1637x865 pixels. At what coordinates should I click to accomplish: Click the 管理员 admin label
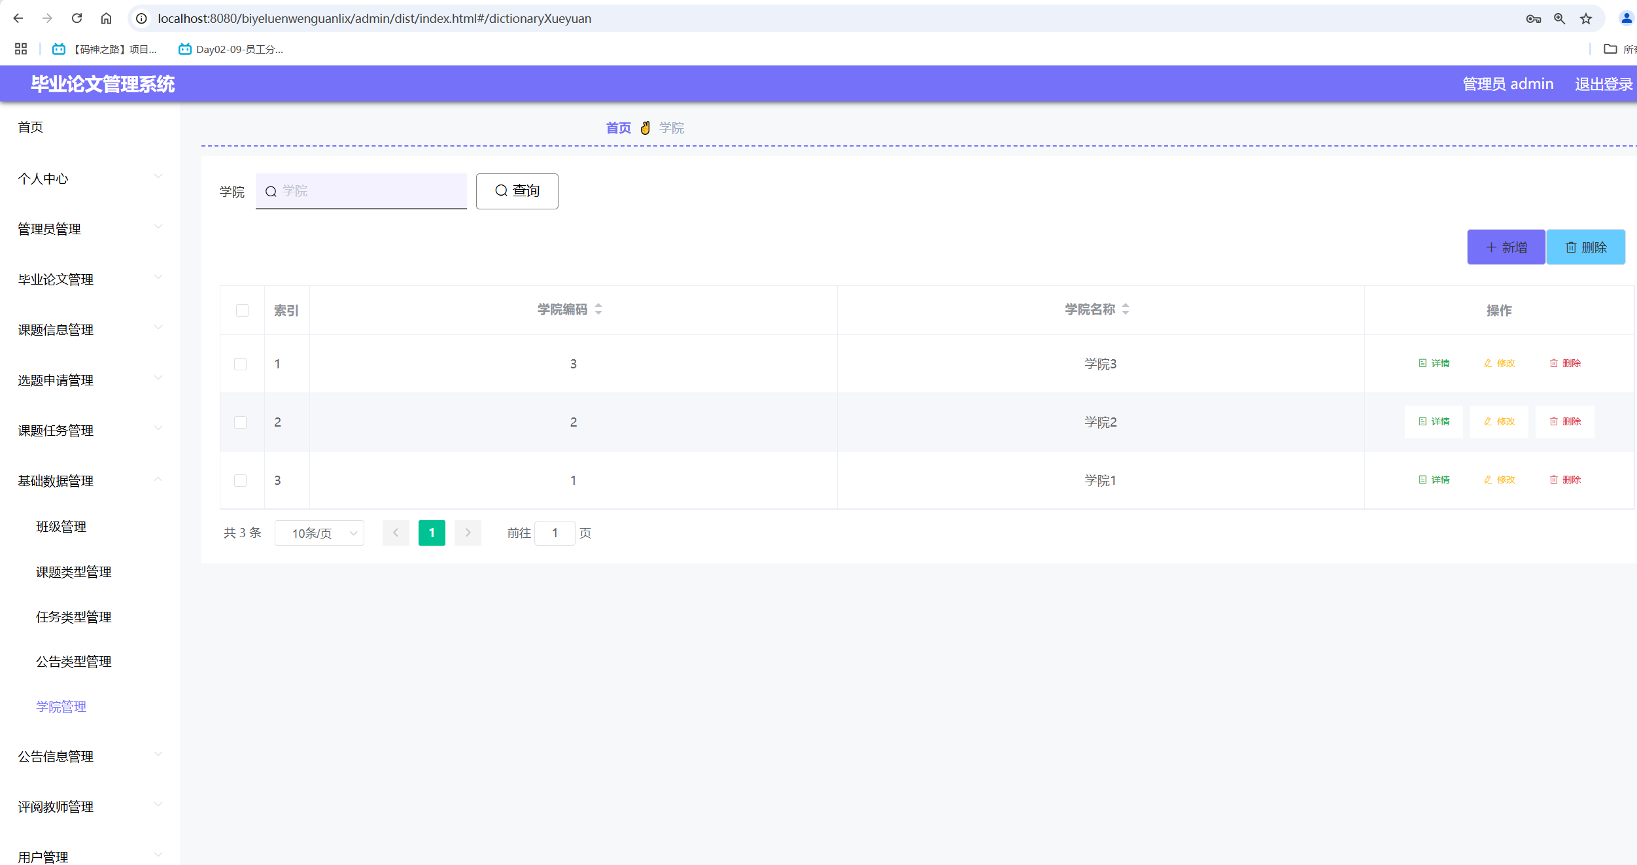[1508, 84]
